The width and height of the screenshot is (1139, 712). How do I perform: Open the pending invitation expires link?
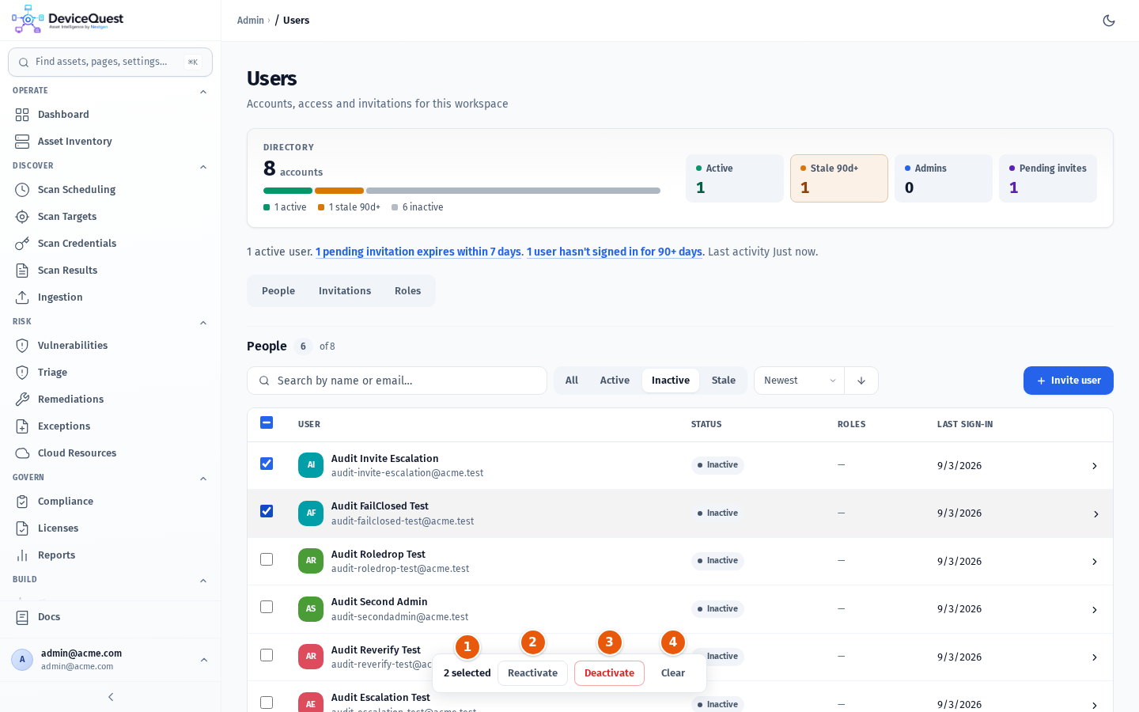[x=418, y=252]
